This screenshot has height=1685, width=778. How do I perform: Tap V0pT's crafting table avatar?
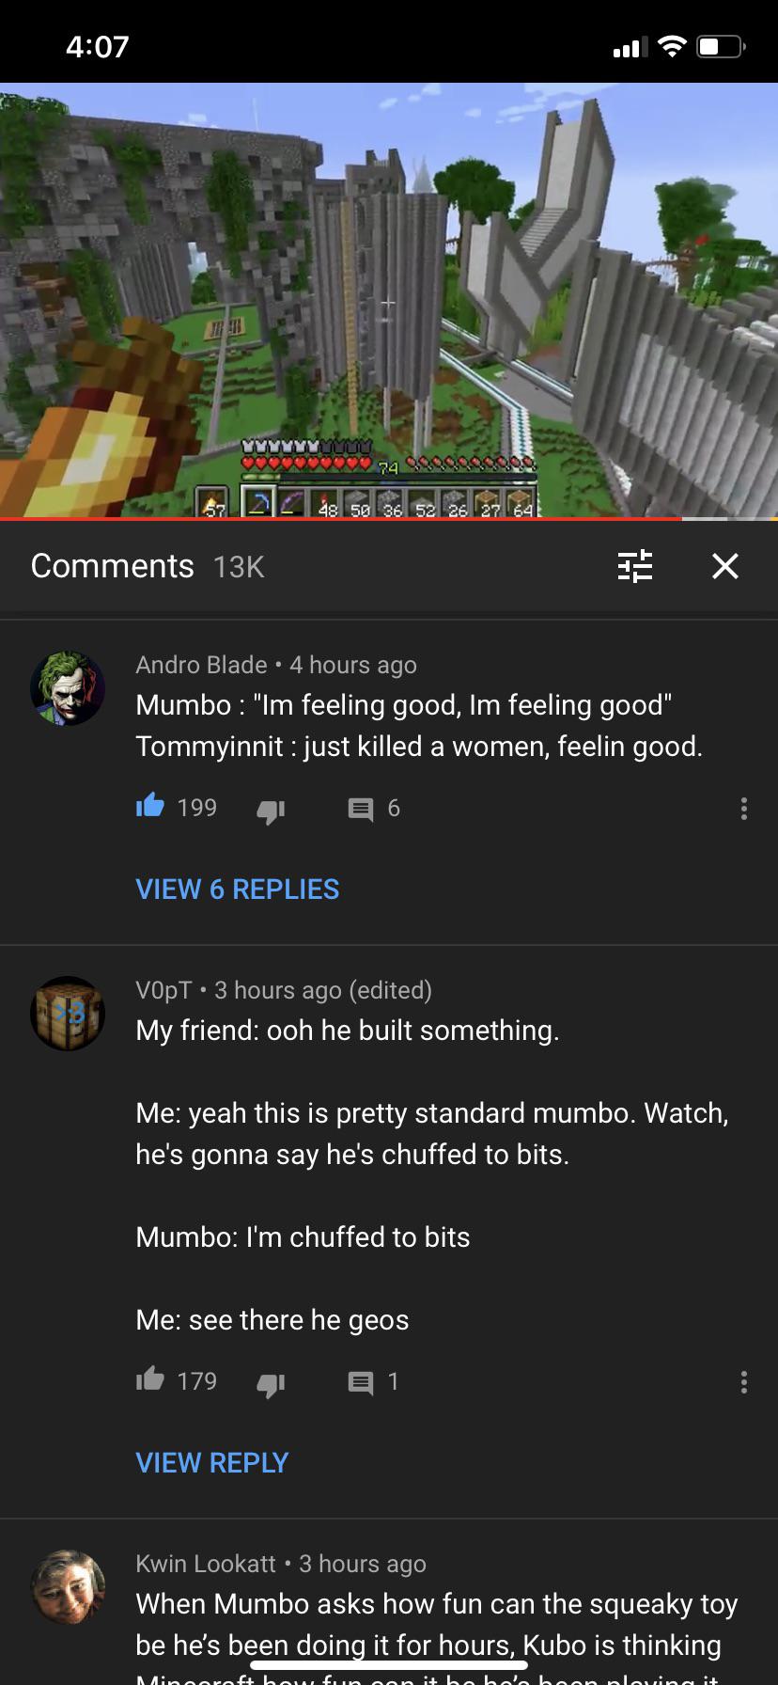68,1014
